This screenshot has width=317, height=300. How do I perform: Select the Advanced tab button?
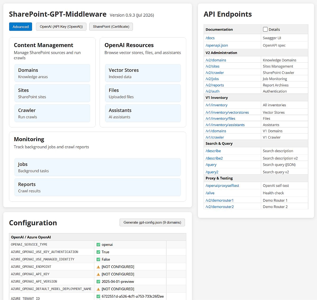[x=21, y=27]
